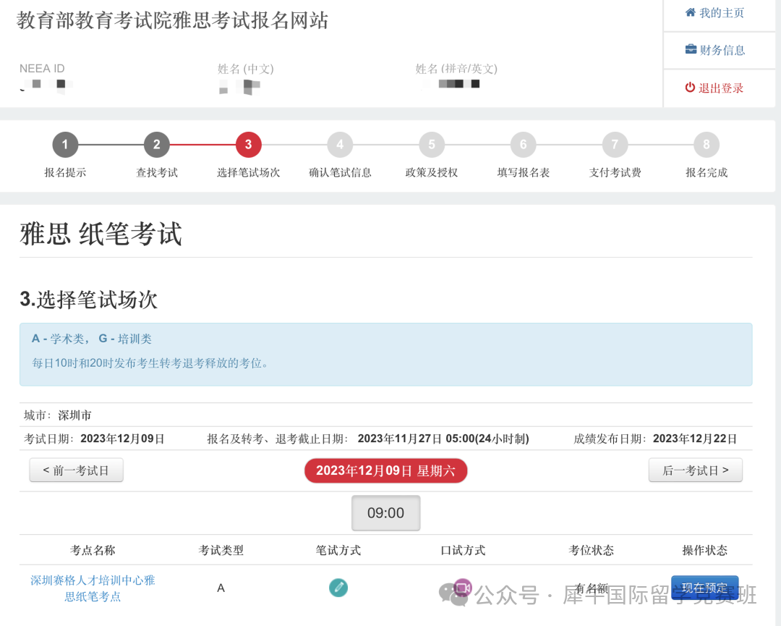Click step 6 circle 填写报名表
This screenshot has height=626, width=781.
(x=523, y=145)
